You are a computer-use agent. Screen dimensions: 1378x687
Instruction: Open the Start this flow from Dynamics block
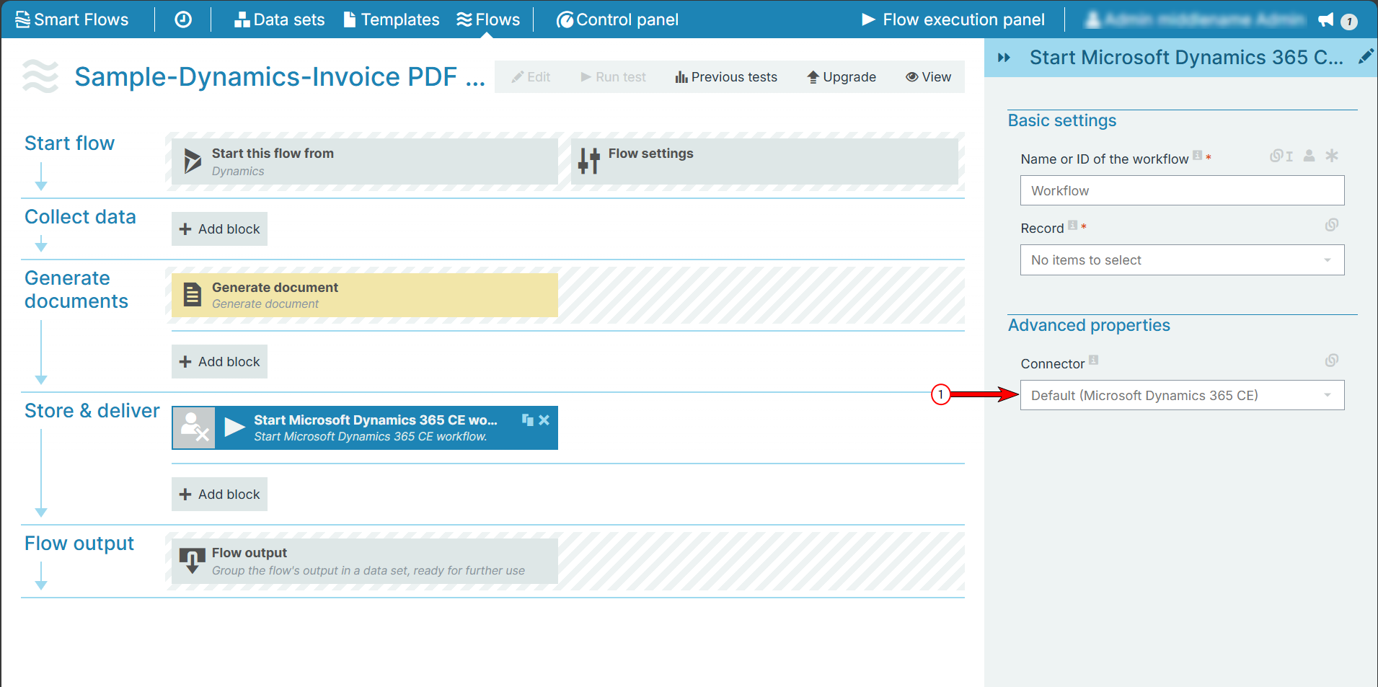pyautogui.click(x=365, y=161)
